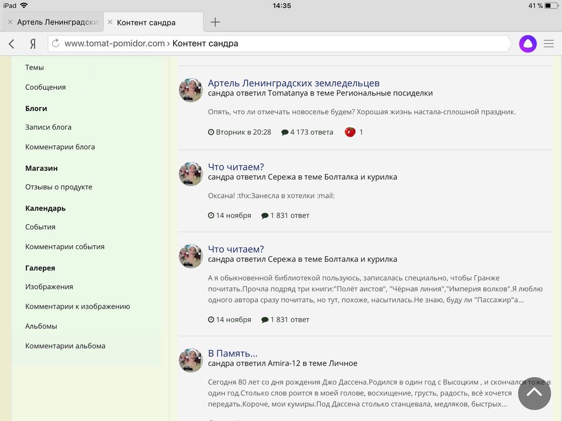Select 'Сообщения' in the sidebar
This screenshot has width=562, height=421.
[x=45, y=87]
